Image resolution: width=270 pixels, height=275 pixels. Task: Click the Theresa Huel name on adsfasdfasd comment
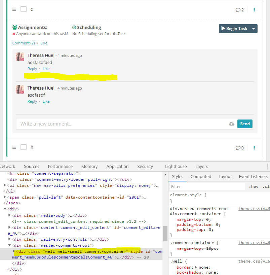tap(41, 56)
